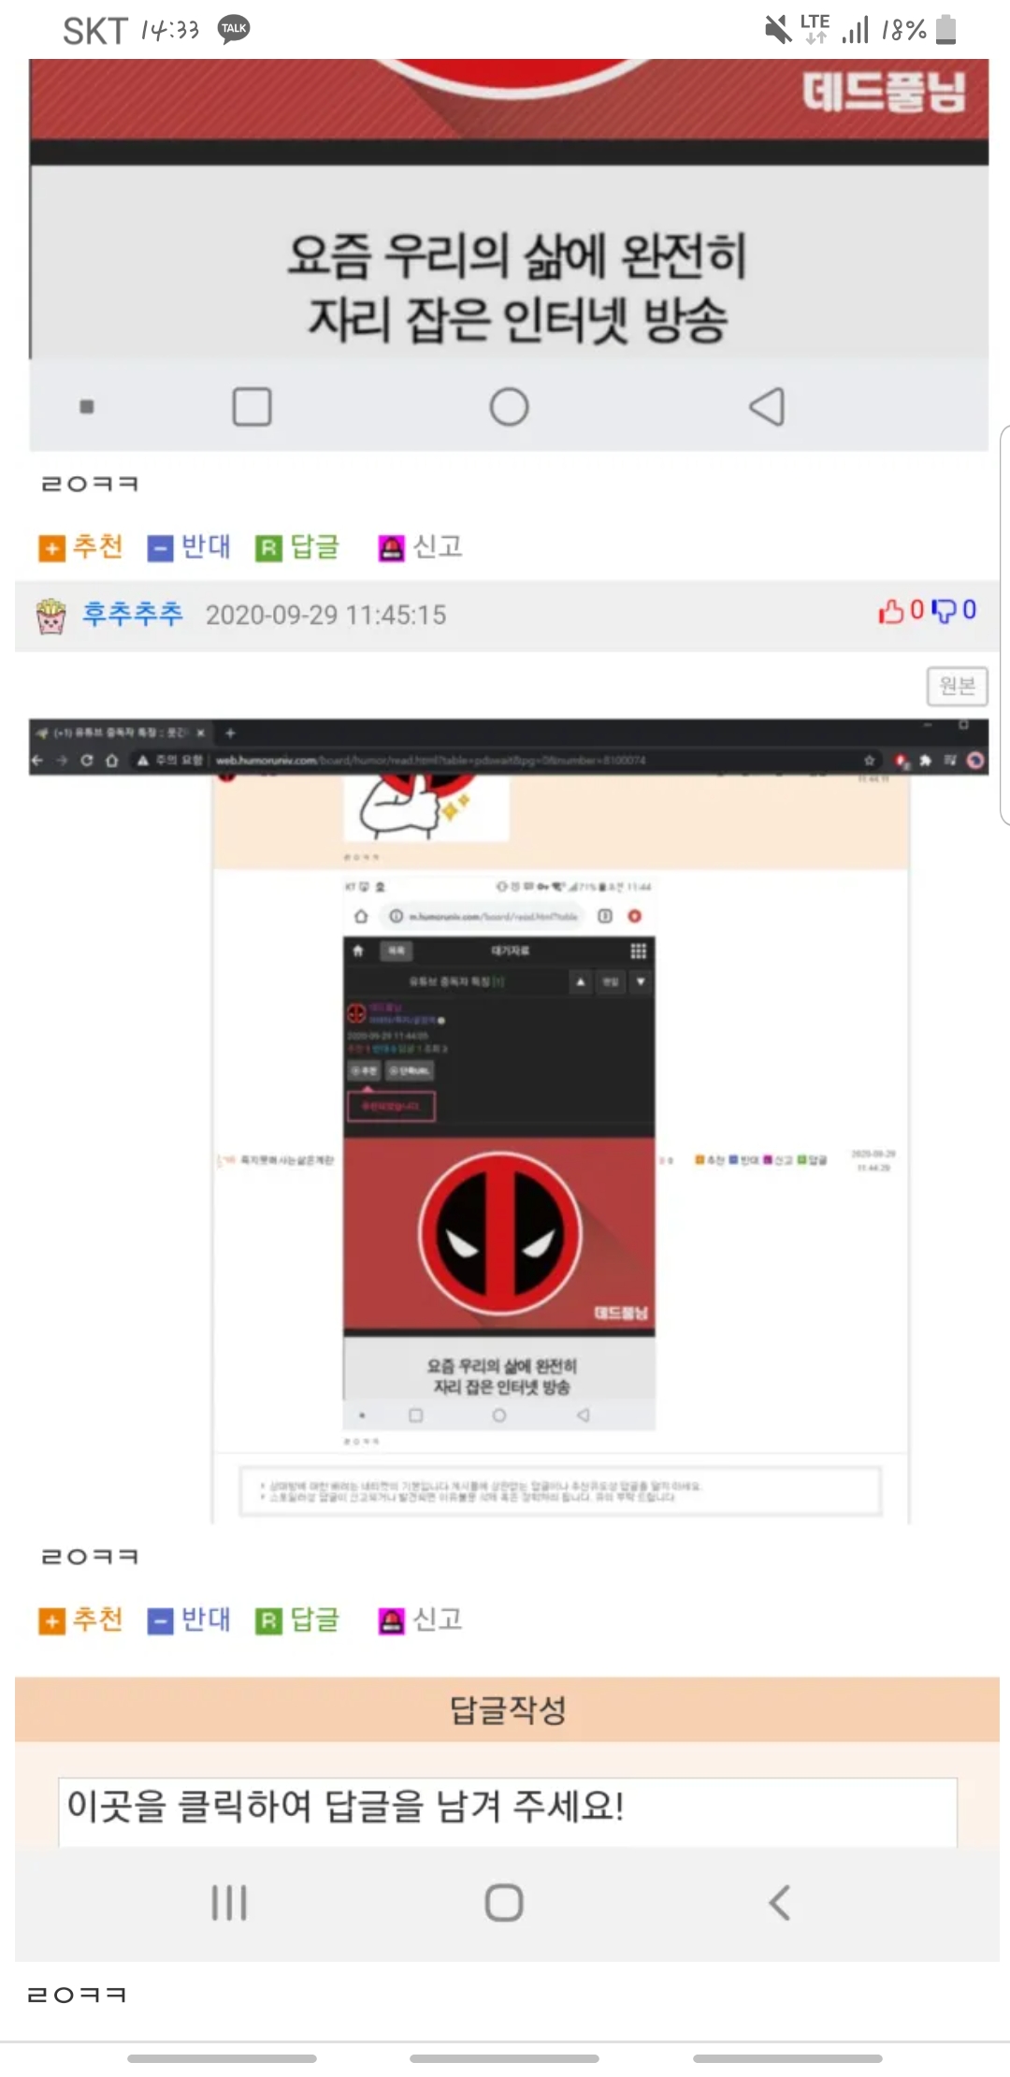Tap 답글 above the 후추추추 comment header
This screenshot has width=1010, height=2077.
click(x=297, y=547)
